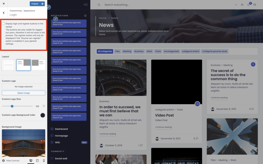Click the checkmark icon in the top bar

click(236, 5)
